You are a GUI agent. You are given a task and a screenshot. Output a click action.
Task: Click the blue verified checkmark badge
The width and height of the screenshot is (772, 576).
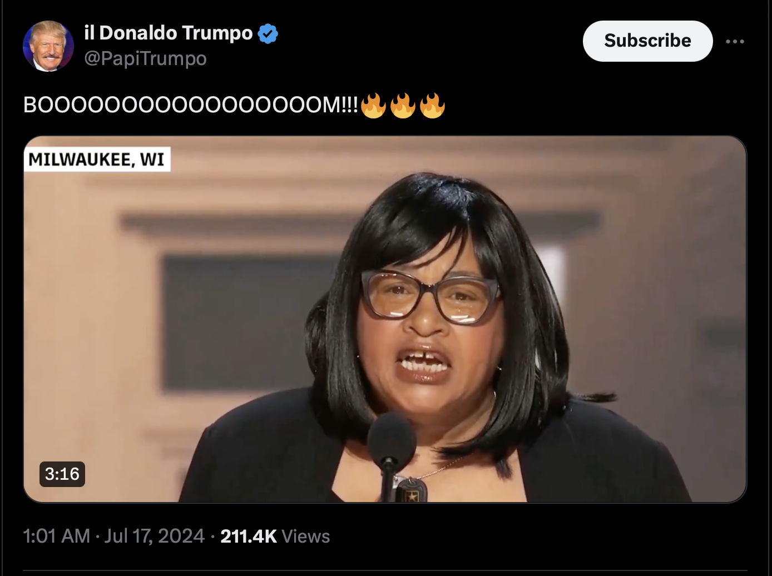[x=268, y=33]
